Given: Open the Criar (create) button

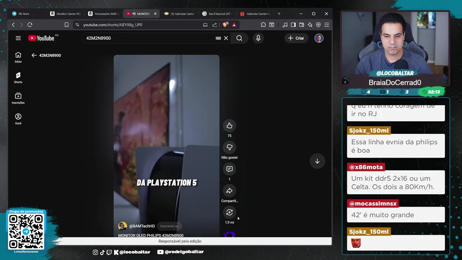Looking at the screenshot, I should [296, 38].
